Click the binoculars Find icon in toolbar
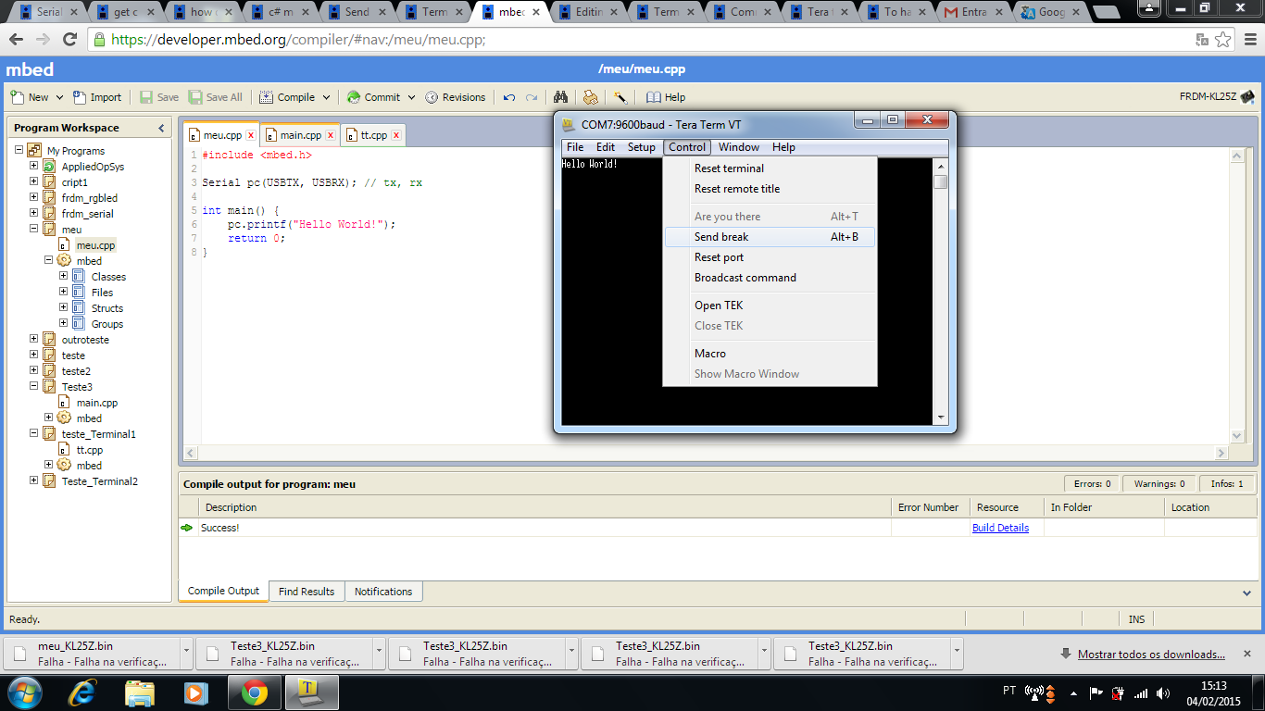Screen dimensions: 1265x711 coord(560,97)
